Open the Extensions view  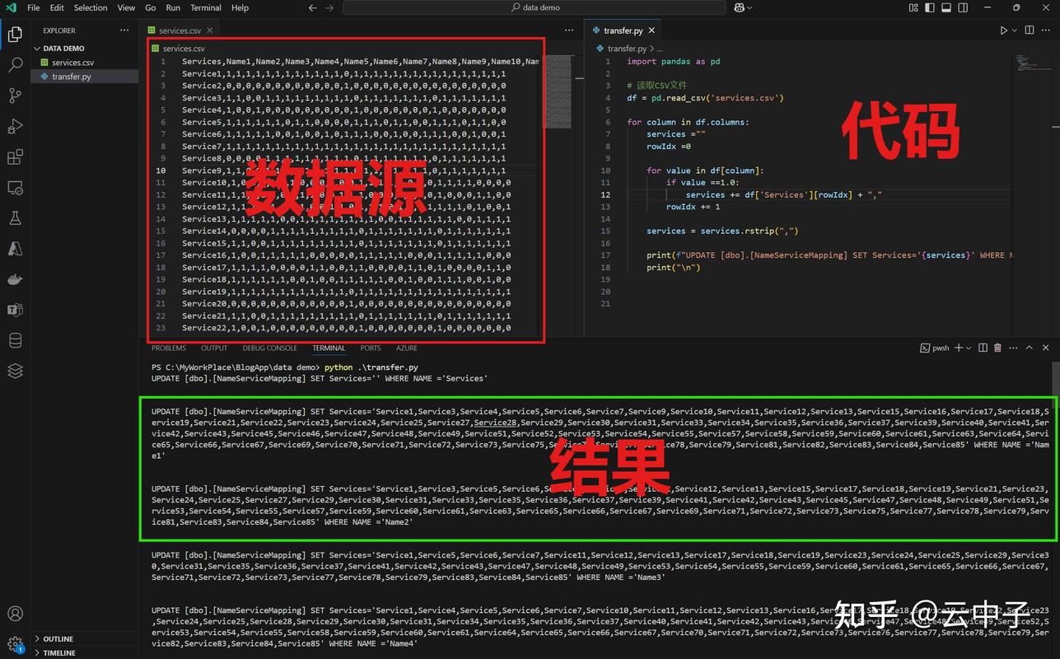(15, 157)
